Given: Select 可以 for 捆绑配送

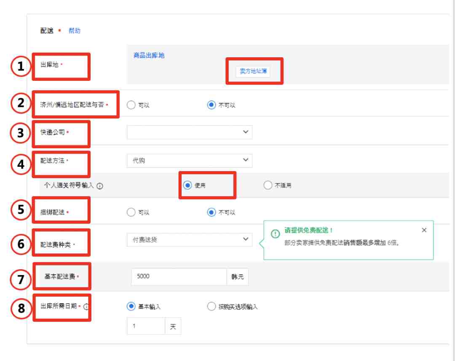Looking at the screenshot, I should 131,212.
